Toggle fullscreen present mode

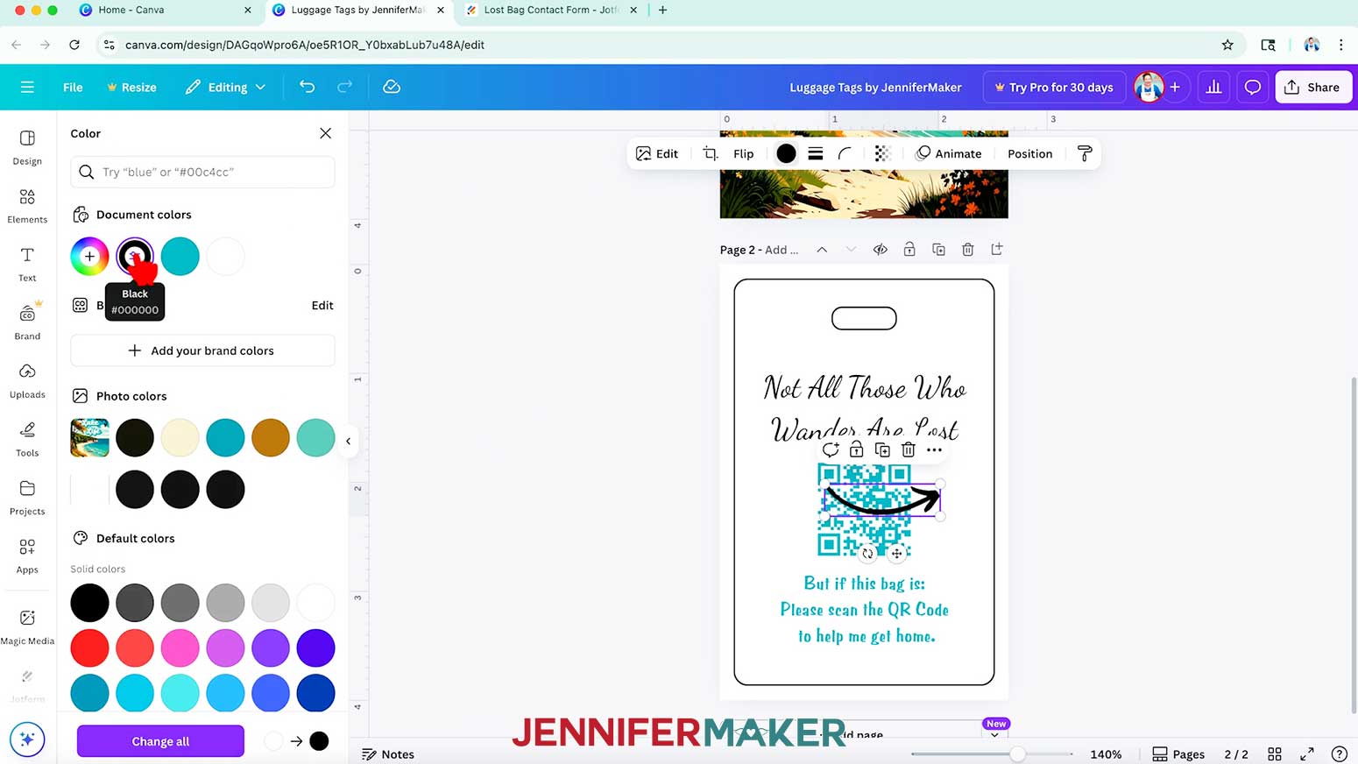[1307, 753]
